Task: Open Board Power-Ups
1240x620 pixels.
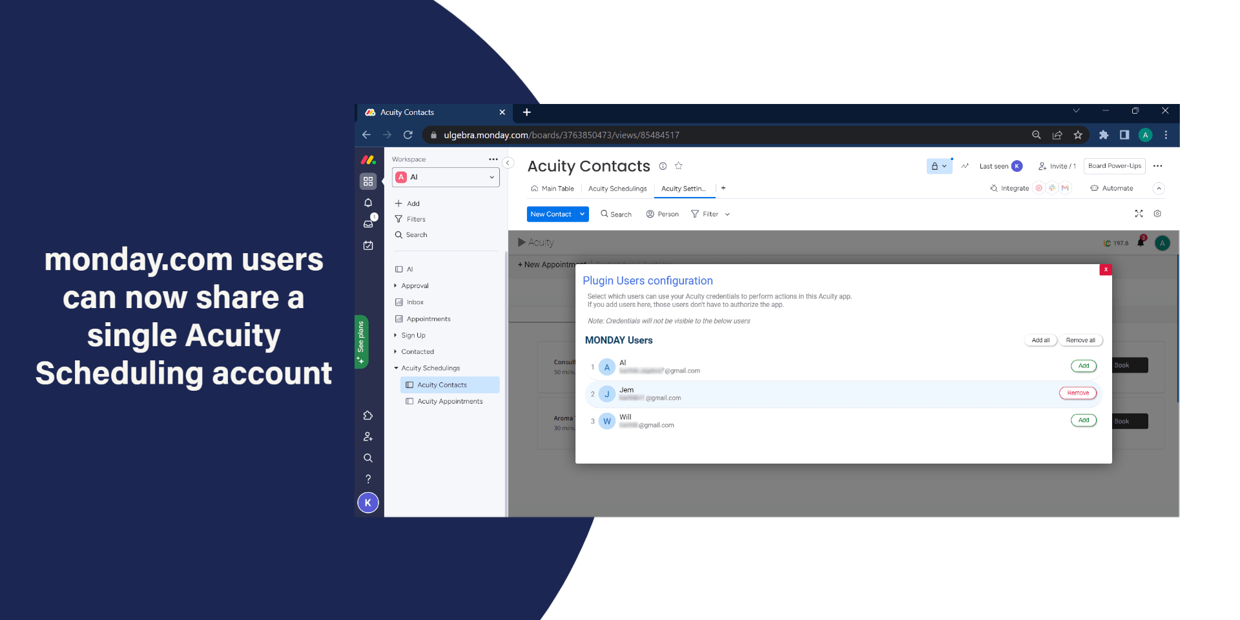Action: [x=1115, y=166]
